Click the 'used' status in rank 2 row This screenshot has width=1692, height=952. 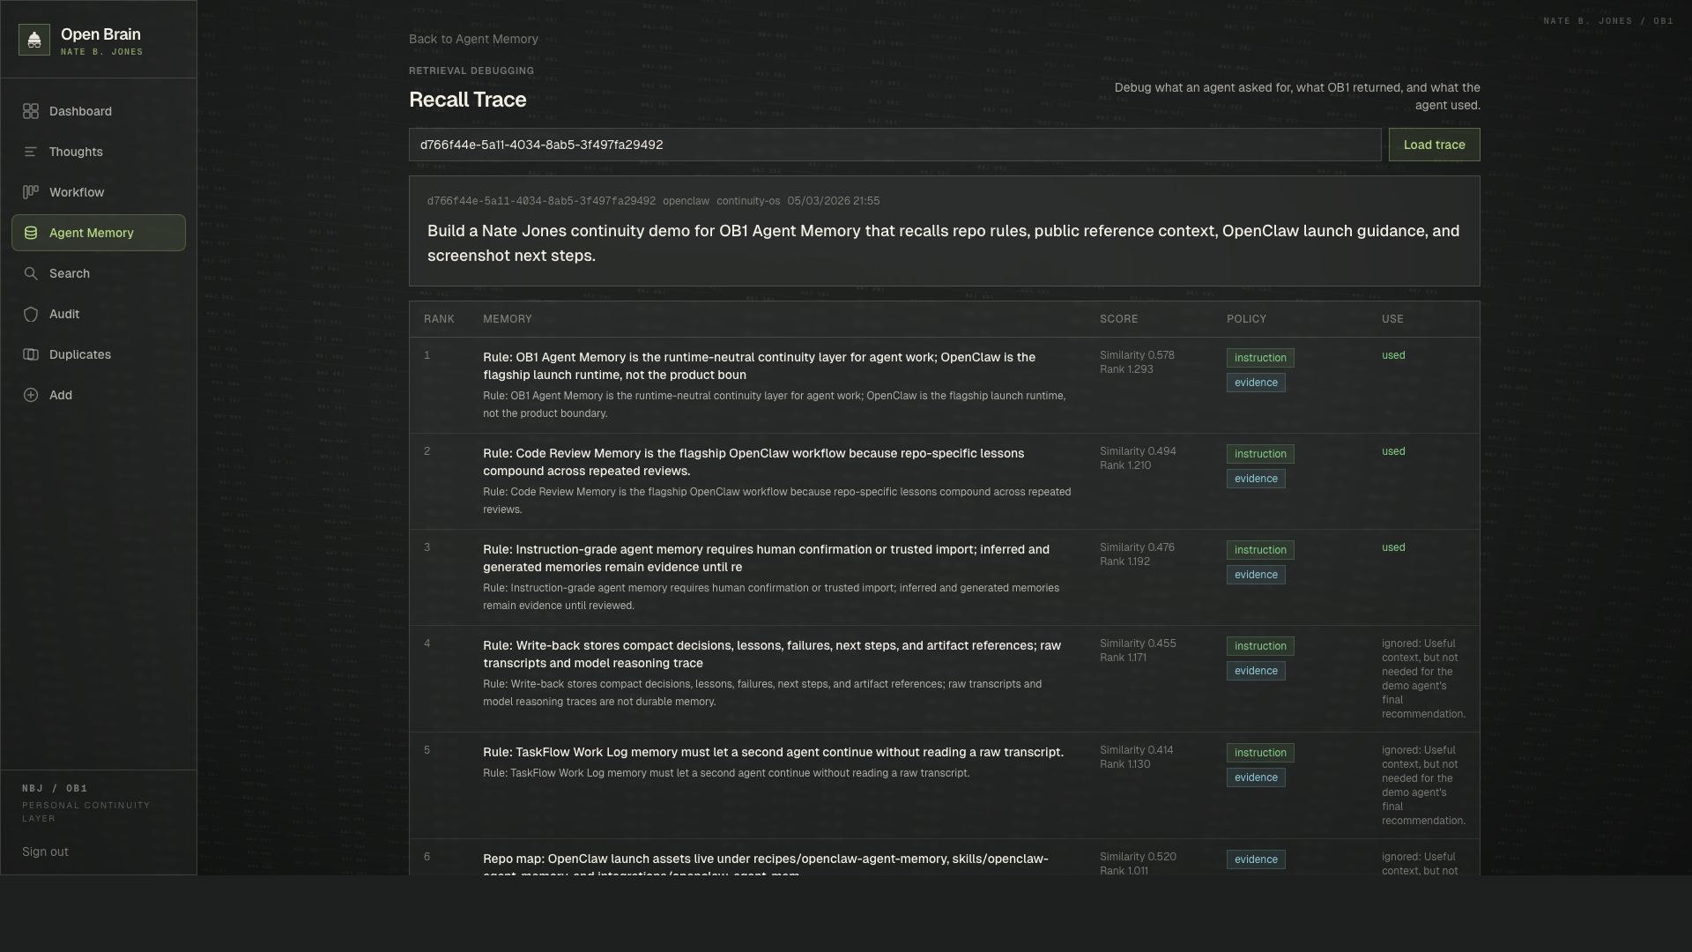1393,451
